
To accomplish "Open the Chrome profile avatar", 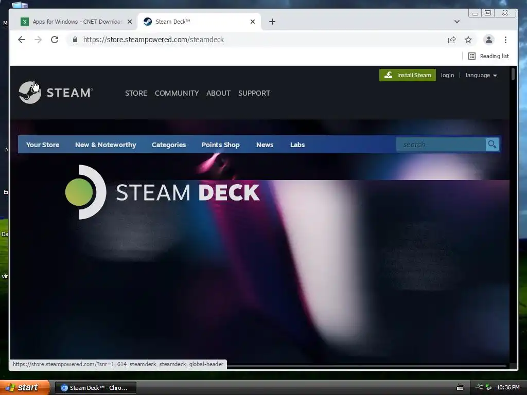I will pyautogui.click(x=489, y=40).
